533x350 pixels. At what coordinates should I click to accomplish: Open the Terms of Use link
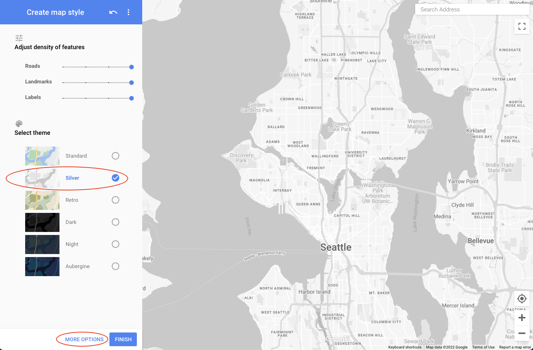coord(483,347)
